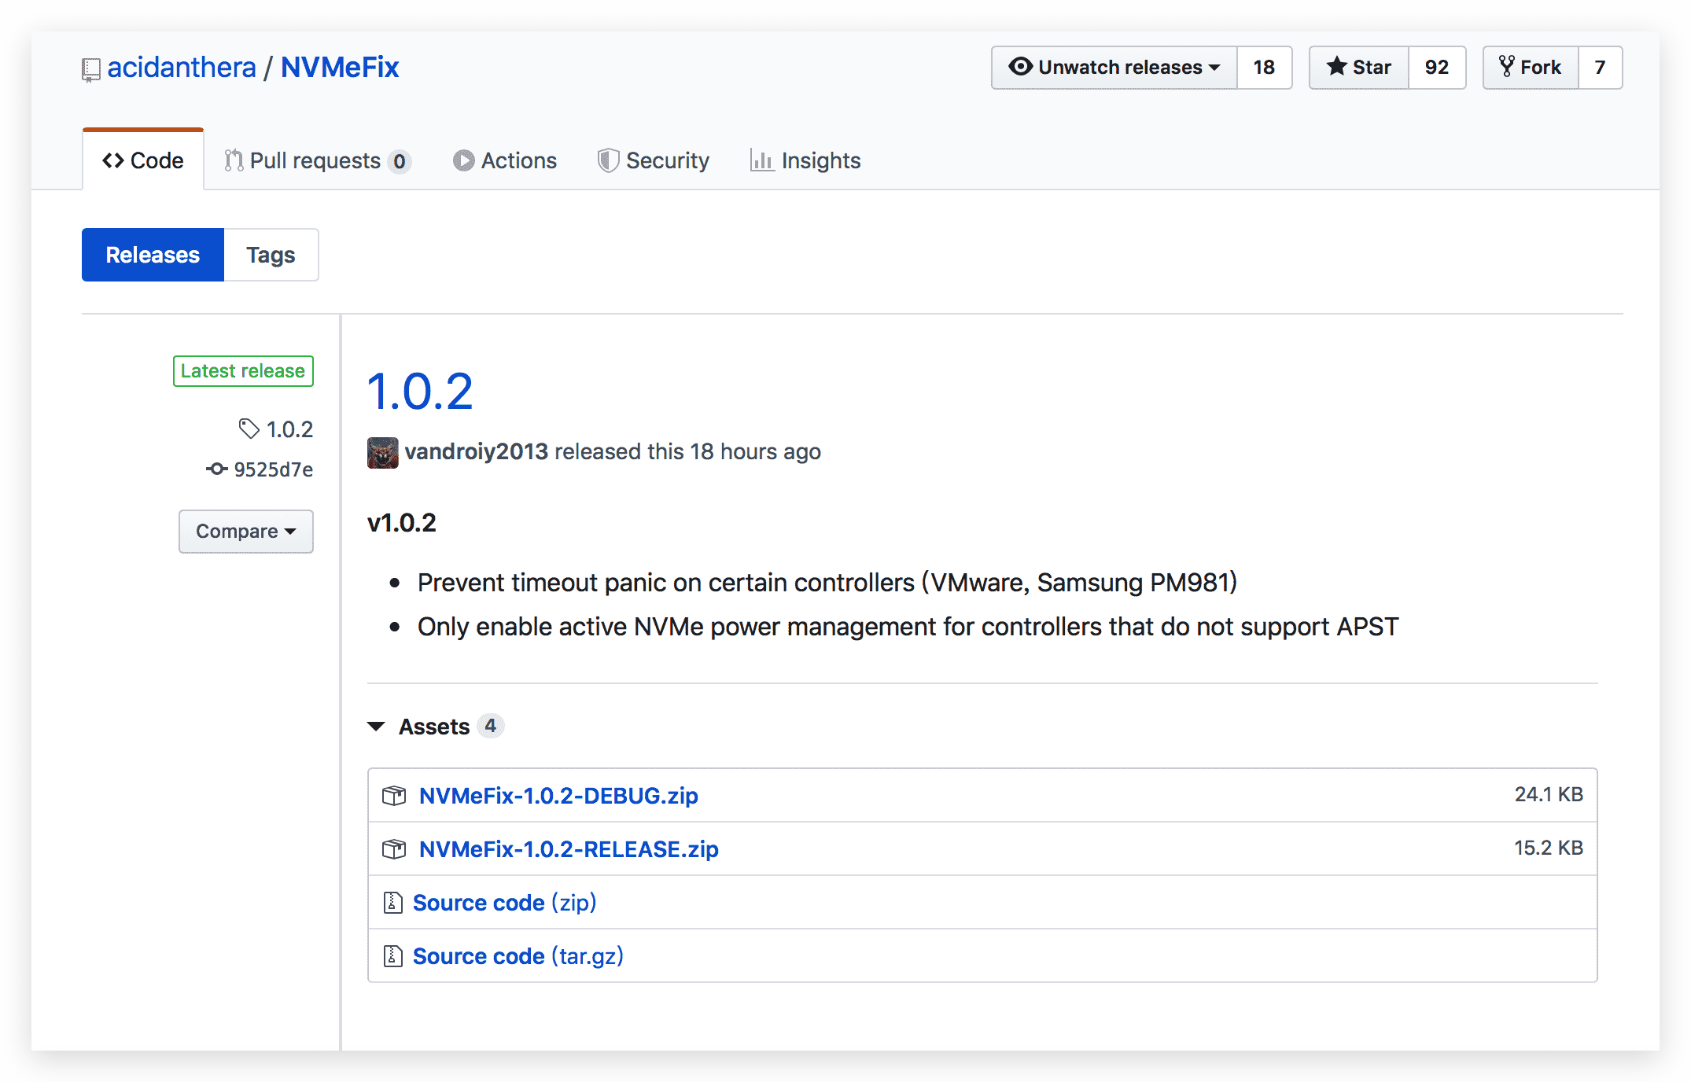The width and height of the screenshot is (1691, 1082).
Task: Click the 24.1 KB file size
Action: pyautogui.click(x=1549, y=794)
